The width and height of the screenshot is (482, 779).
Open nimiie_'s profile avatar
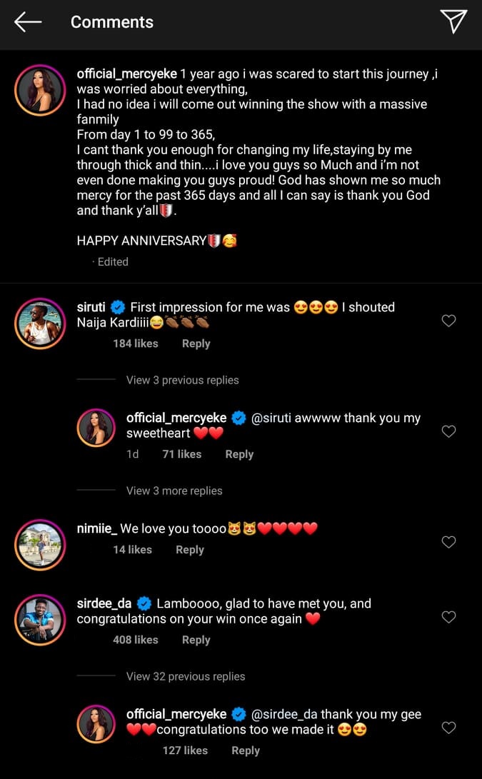tap(40, 543)
